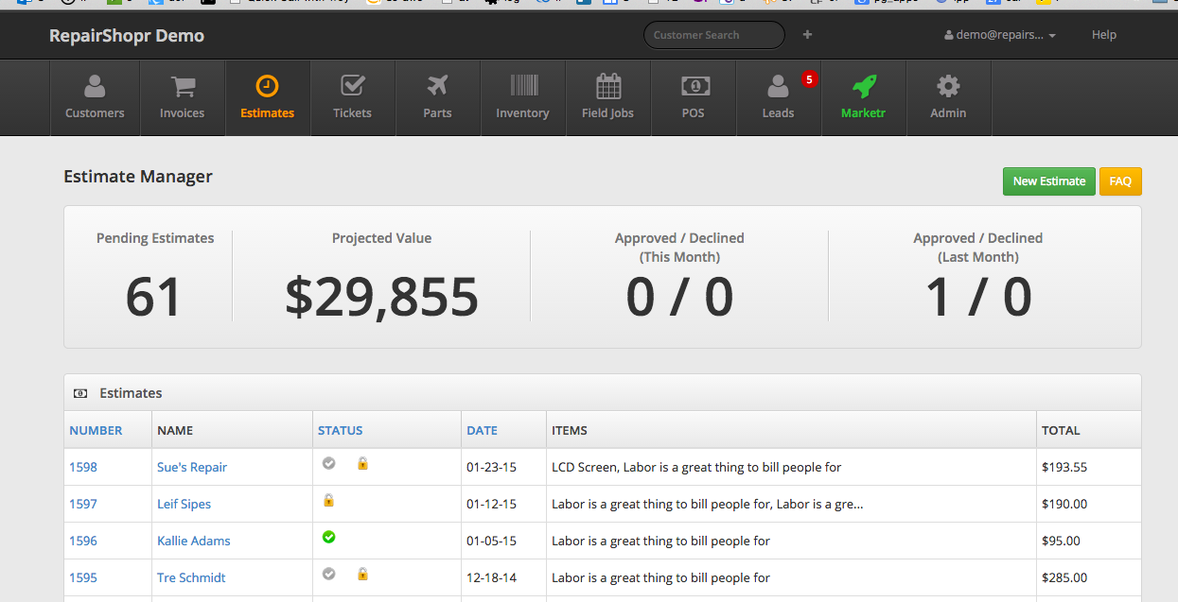Open POS via the cash icon
The image size is (1178, 602).
pos(694,87)
